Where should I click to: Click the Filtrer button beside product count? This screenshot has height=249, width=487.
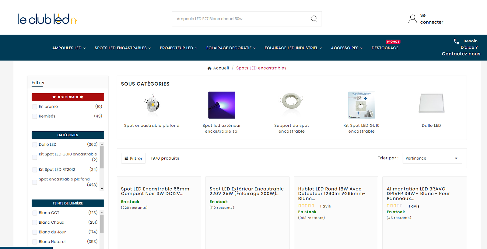[x=133, y=158]
